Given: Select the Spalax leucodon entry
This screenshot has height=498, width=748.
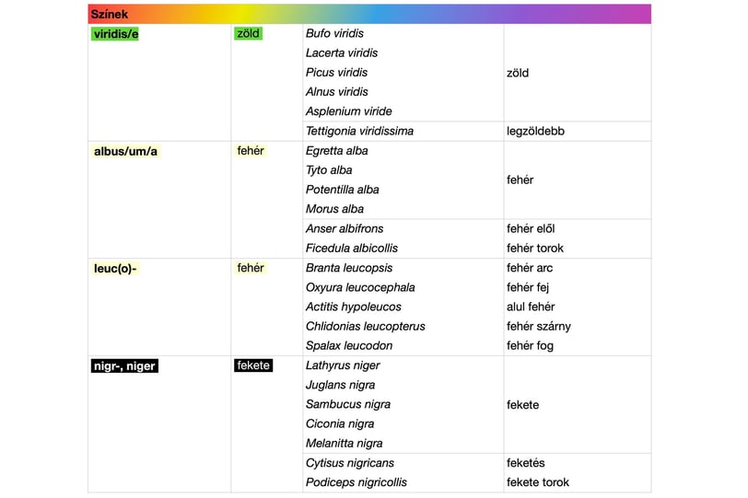Looking at the screenshot, I should coord(349,346).
